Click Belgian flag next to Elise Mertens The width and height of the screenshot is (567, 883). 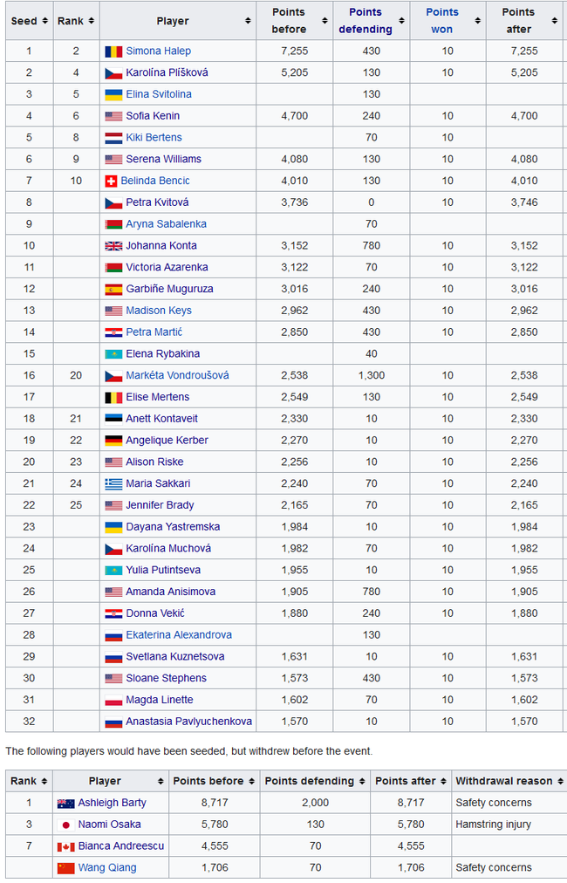[x=113, y=397]
